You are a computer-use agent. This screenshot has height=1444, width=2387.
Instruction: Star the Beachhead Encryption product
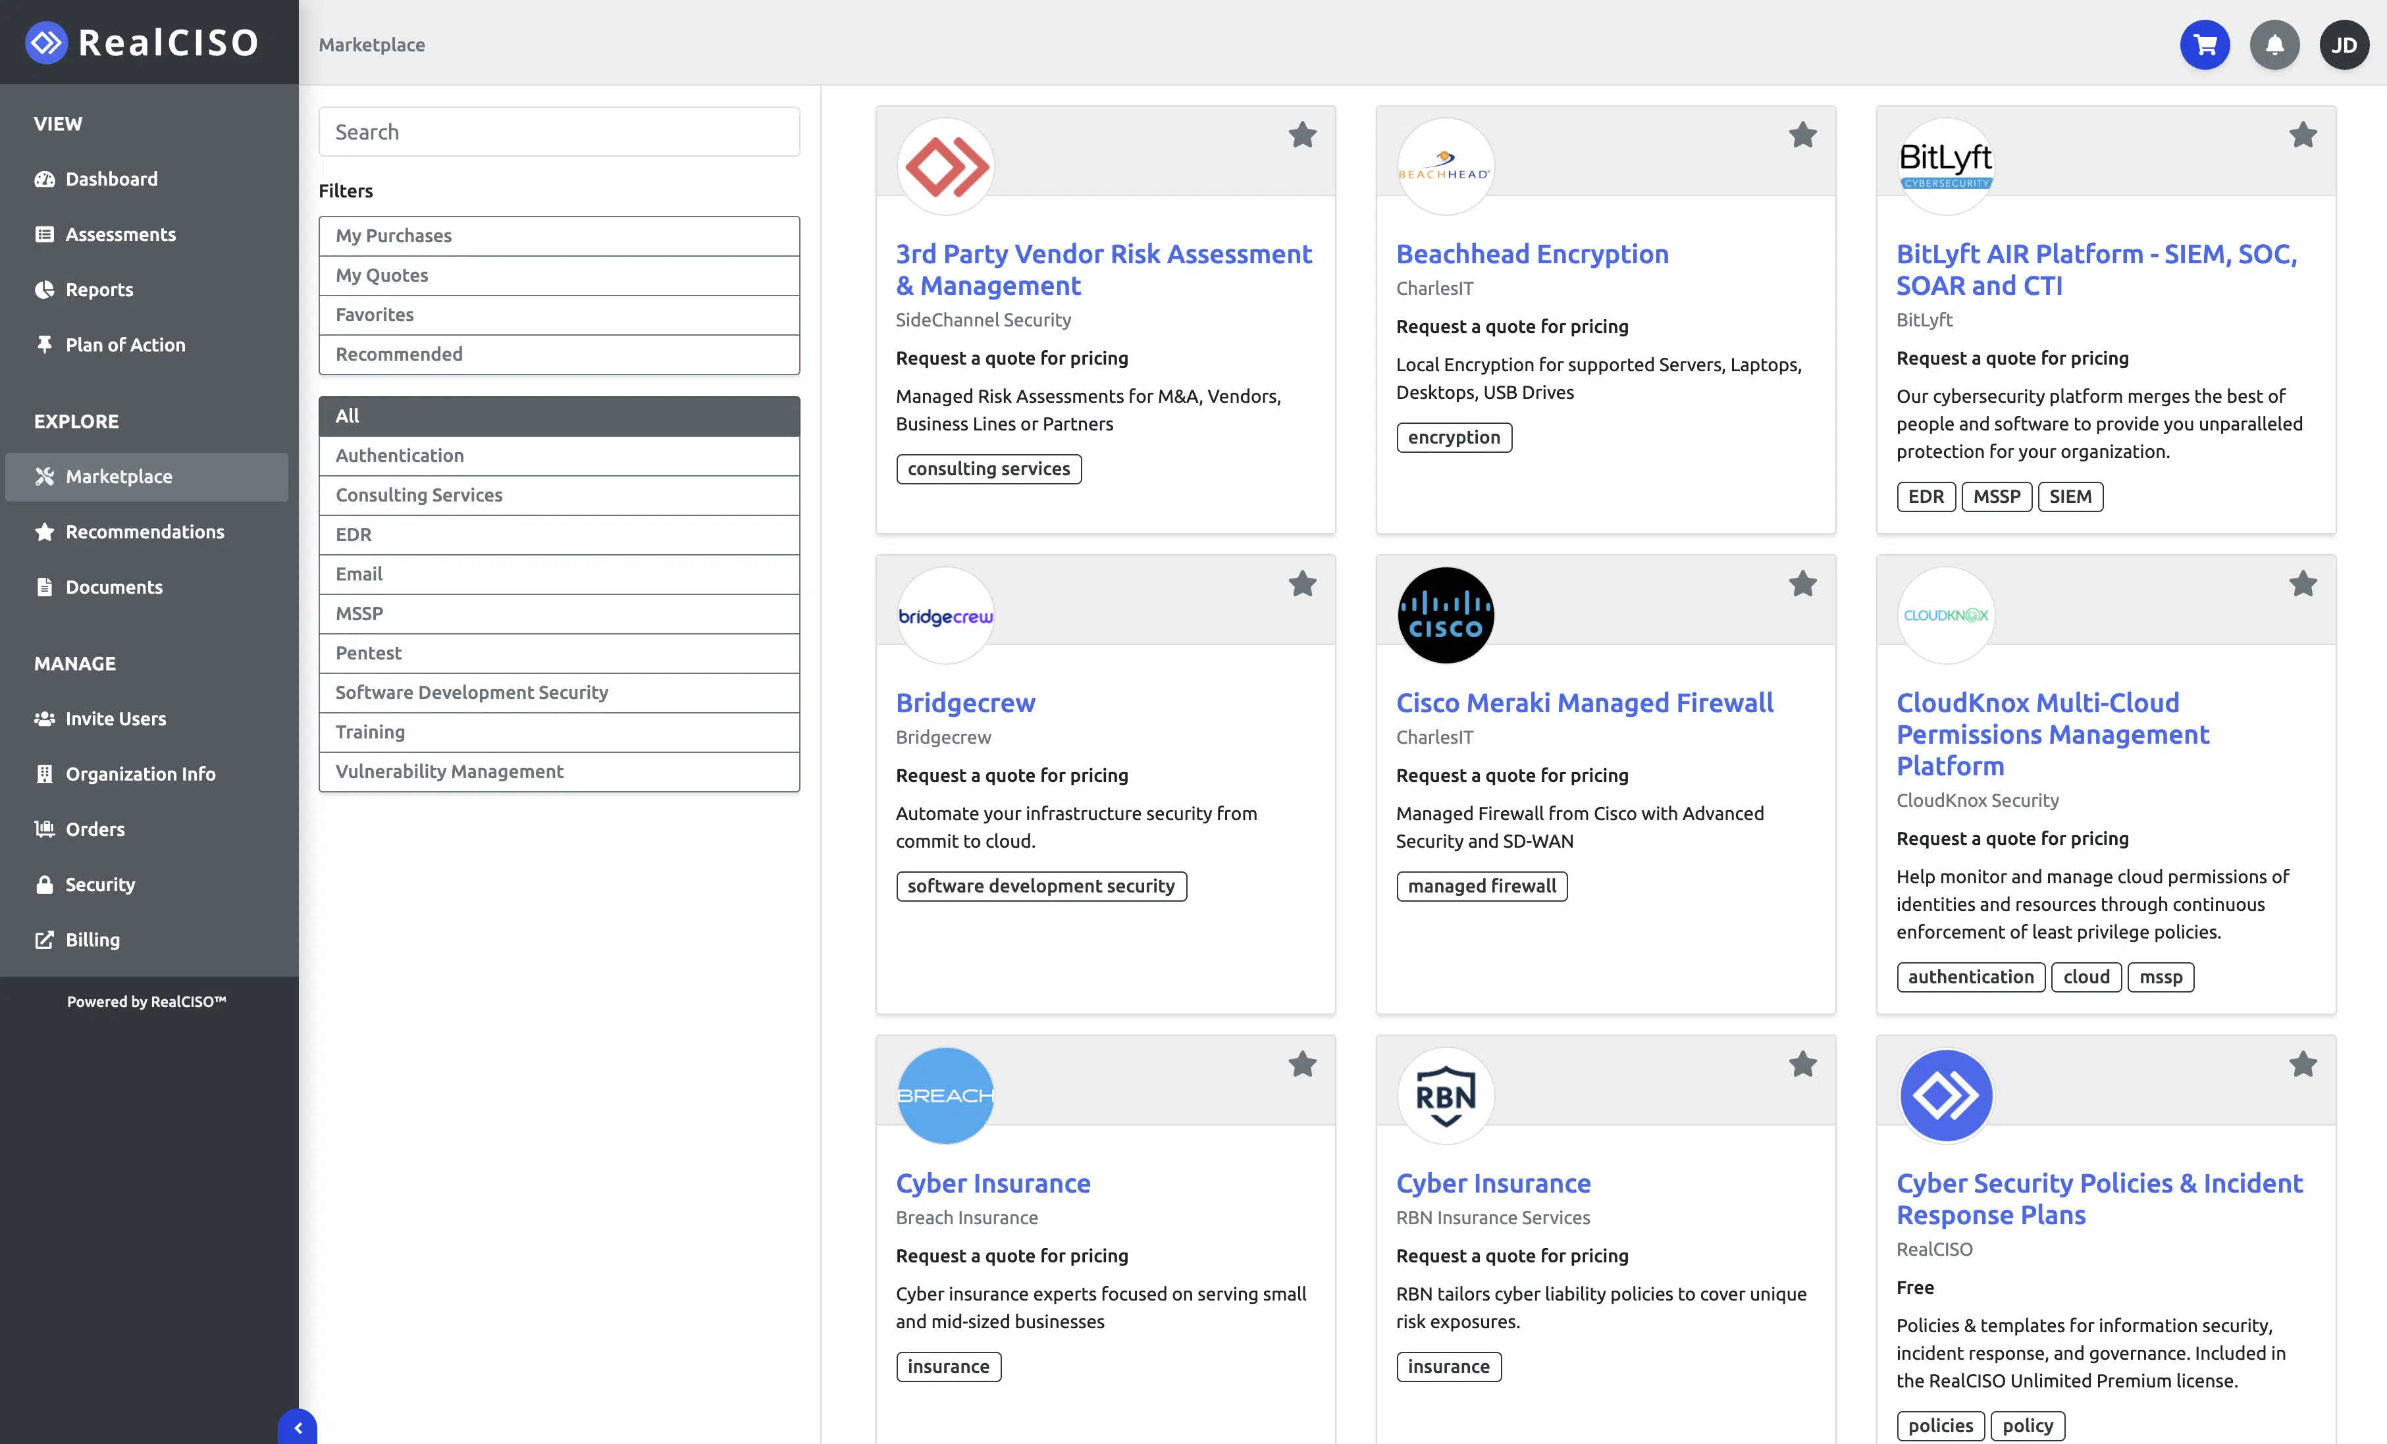1803,135
